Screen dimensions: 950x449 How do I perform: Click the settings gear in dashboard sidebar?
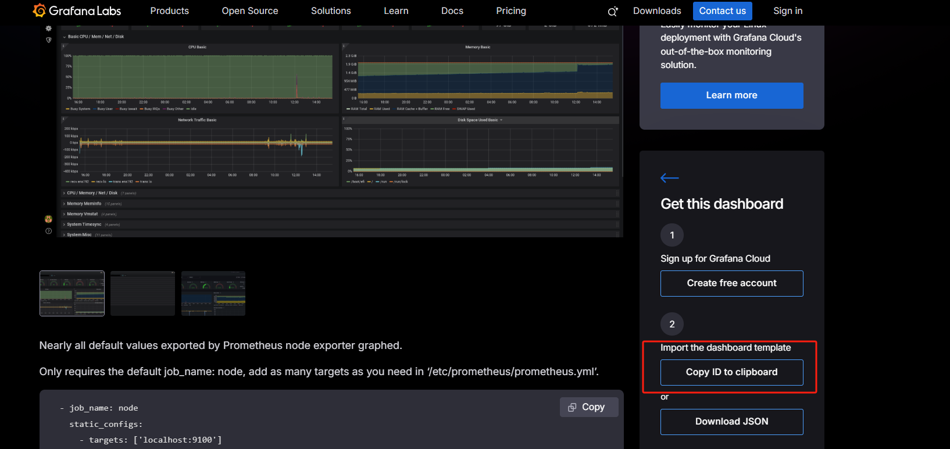point(49,28)
